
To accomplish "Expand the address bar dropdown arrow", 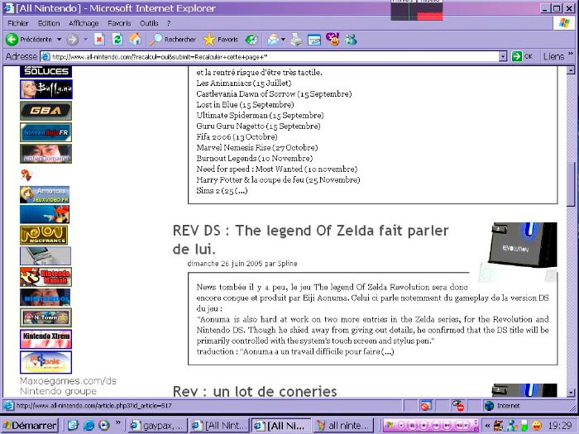I will pyautogui.click(x=503, y=56).
